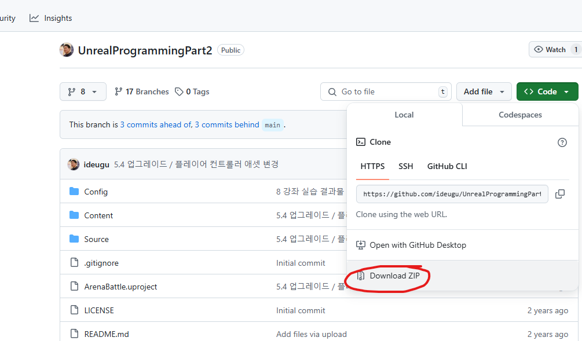The image size is (582, 341).
Task: Open the 17 Branches link
Action: coord(141,91)
